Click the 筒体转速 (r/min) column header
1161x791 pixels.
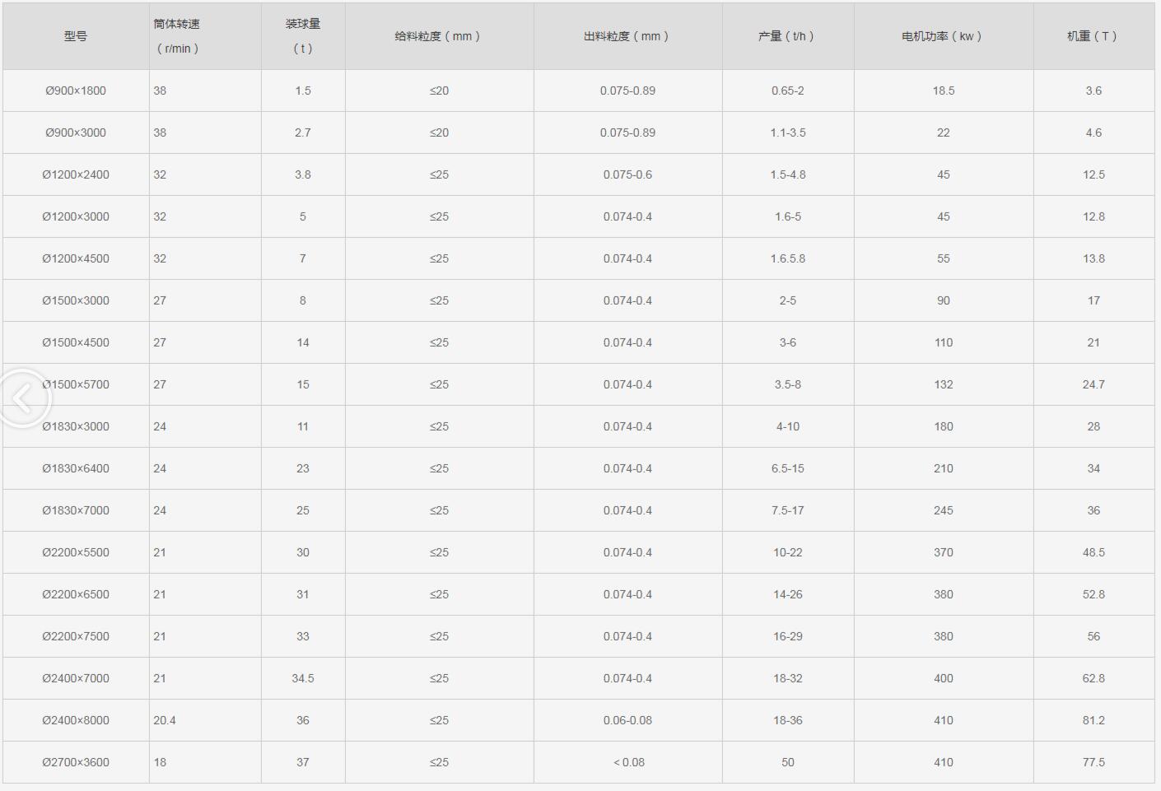(x=177, y=36)
